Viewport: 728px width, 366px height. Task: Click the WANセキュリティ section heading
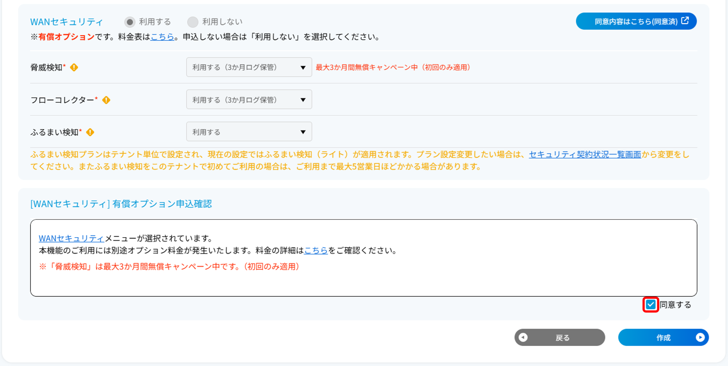click(67, 22)
